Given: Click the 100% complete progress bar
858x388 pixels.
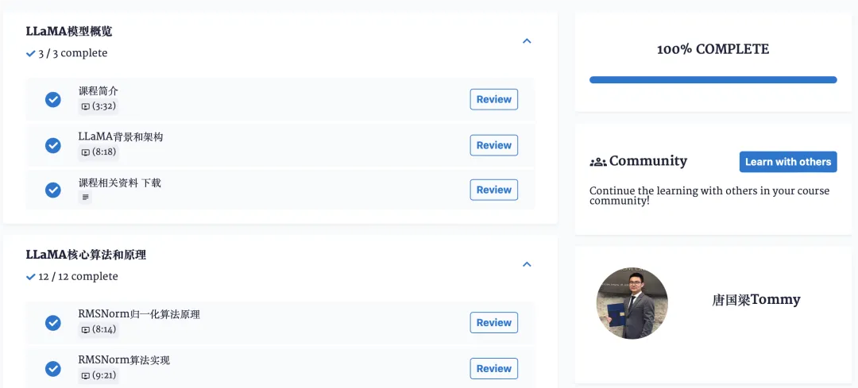Looking at the screenshot, I should coord(713,80).
